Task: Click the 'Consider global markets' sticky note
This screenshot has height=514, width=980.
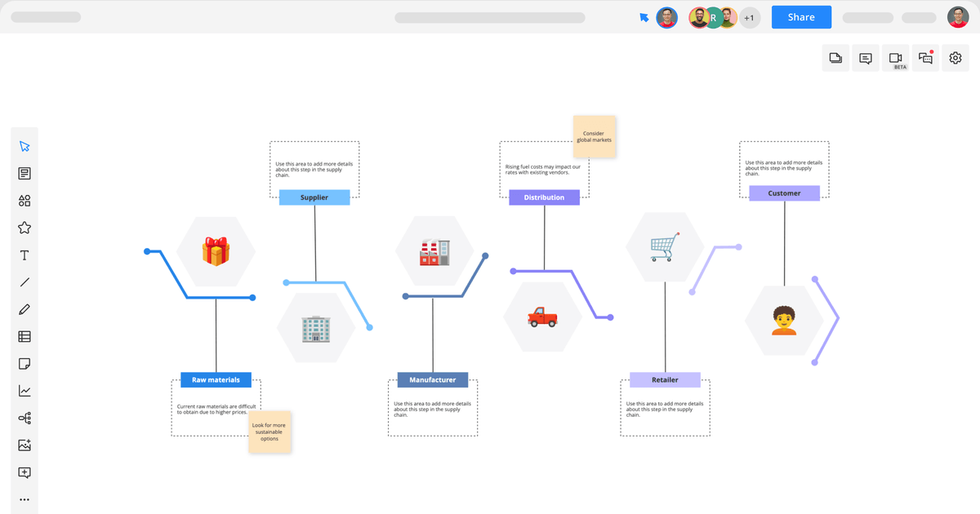Action: (x=595, y=136)
